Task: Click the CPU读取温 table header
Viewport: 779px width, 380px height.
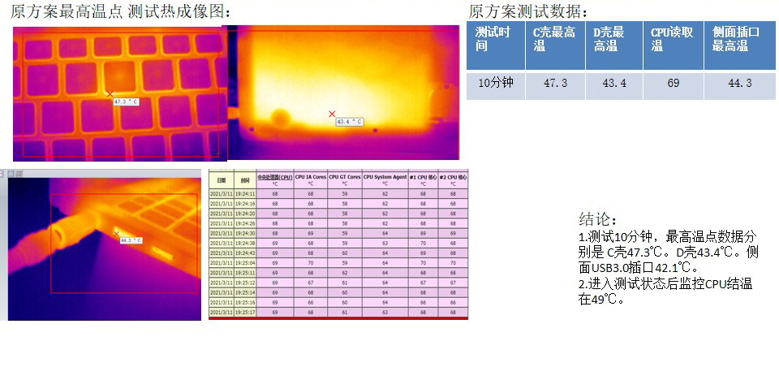Action: coord(674,39)
